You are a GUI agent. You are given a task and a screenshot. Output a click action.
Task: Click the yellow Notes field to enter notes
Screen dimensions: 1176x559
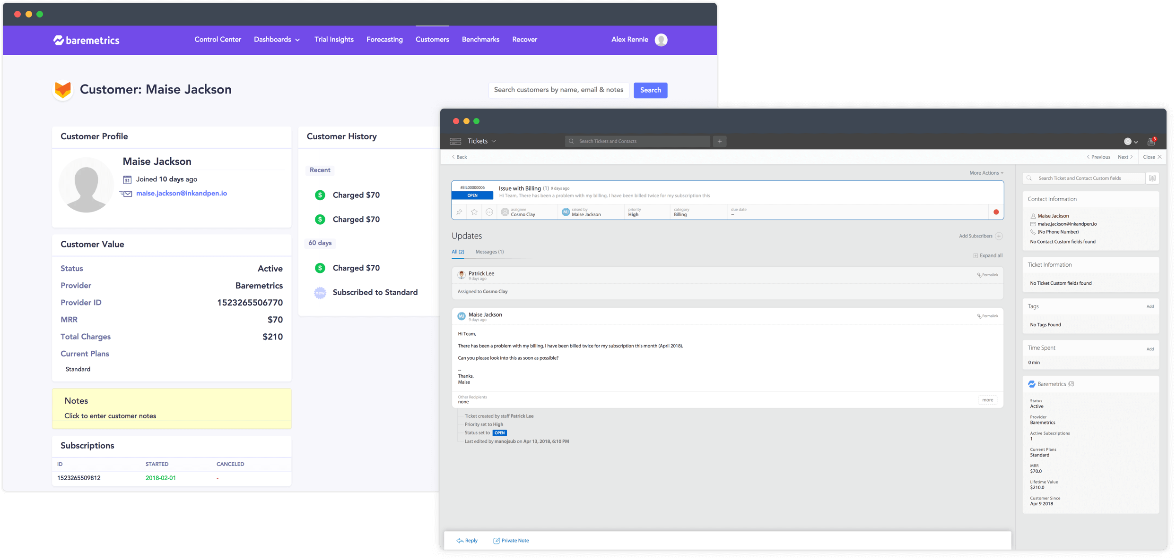pyautogui.click(x=172, y=409)
